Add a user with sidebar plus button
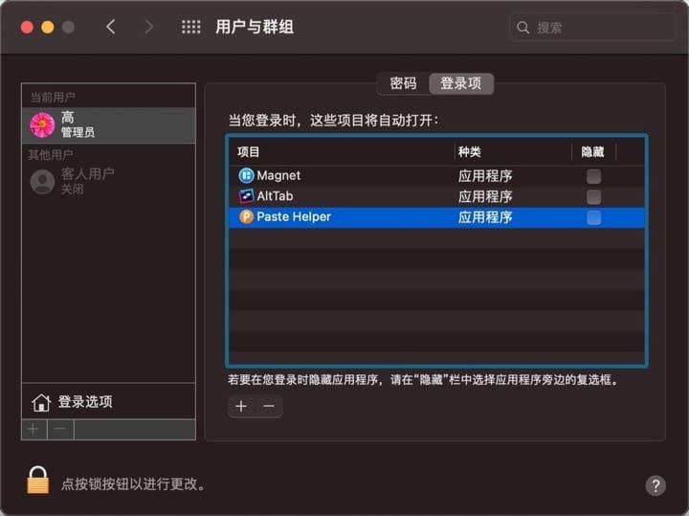This screenshot has height=516, width=689. coord(33,429)
